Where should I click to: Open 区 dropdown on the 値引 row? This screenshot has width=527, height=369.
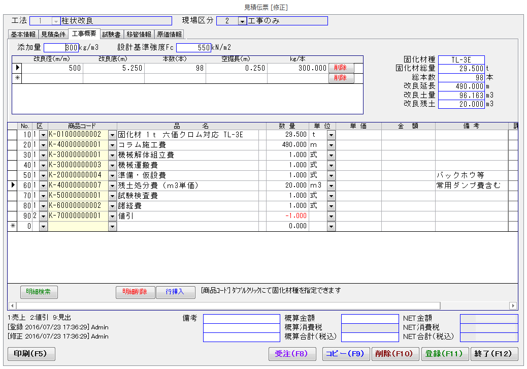coord(43,216)
